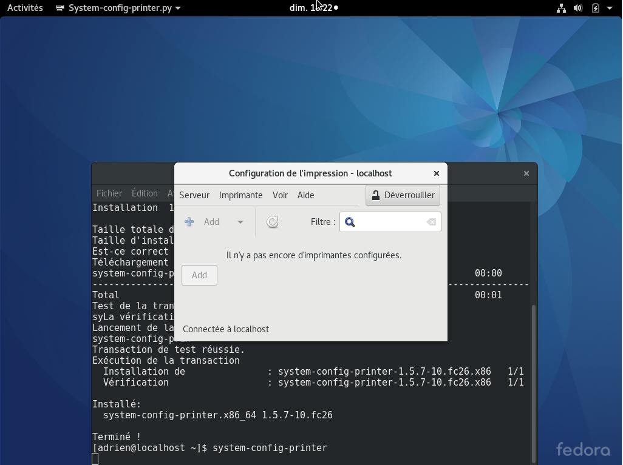Viewport: 623px width, 465px height.
Task: Close the terminal window
Action: pyautogui.click(x=526, y=173)
